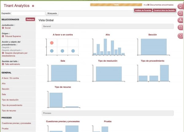This screenshot has width=184, height=132.
Task: Open Tipo de recurso in the sidebar
Action: click(x=9, y=111)
